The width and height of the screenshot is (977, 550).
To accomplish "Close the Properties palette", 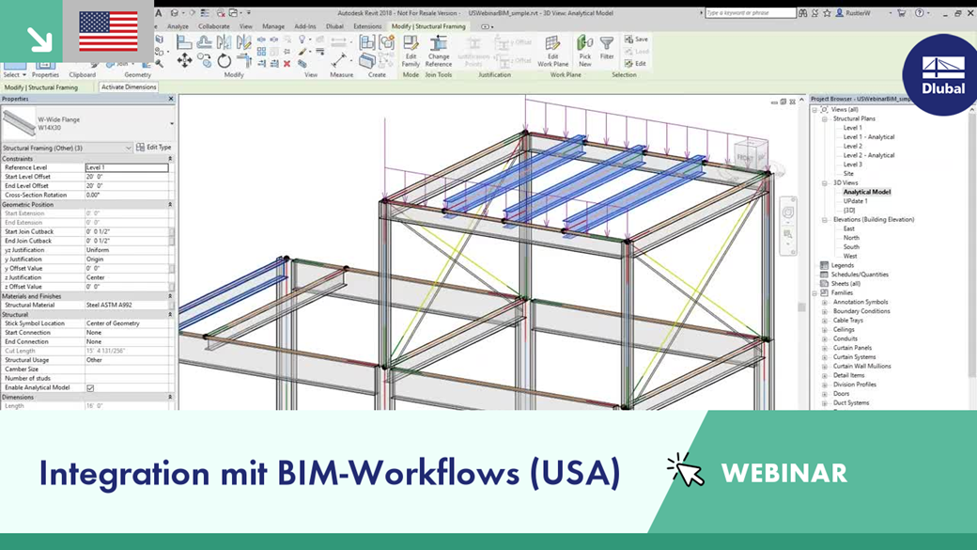I will coord(171,99).
